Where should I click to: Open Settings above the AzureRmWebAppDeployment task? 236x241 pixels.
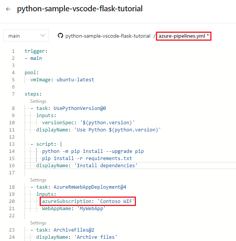(38, 180)
